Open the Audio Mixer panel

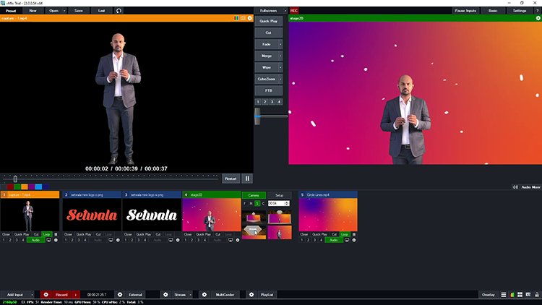coord(531,187)
